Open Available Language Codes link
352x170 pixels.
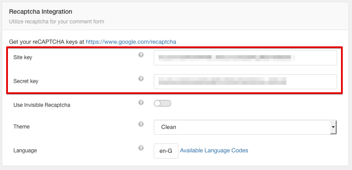click(214, 151)
